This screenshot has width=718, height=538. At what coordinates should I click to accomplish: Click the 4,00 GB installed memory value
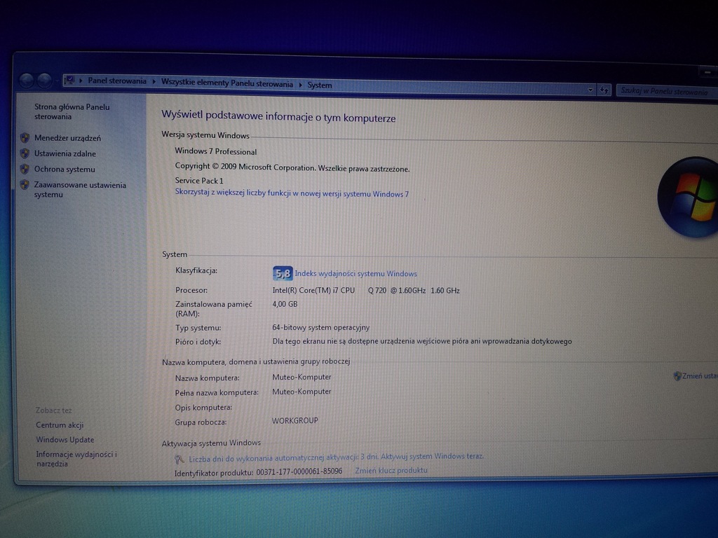[x=285, y=304]
